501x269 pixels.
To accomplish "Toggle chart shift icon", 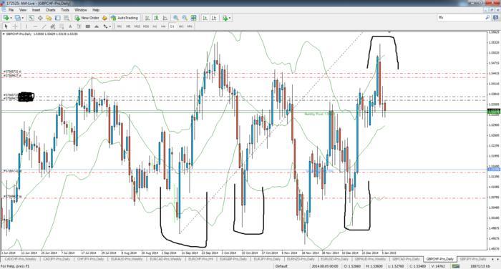I will pyautogui.click(x=214, y=18).
